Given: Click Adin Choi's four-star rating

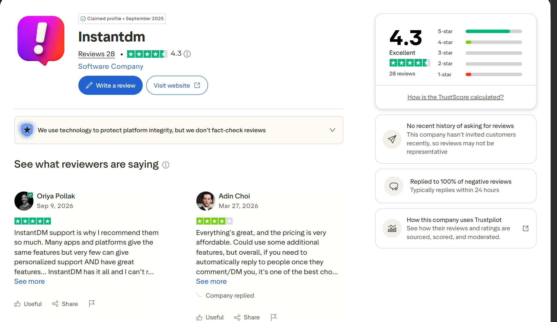Looking at the screenshot, I should 214,221.
